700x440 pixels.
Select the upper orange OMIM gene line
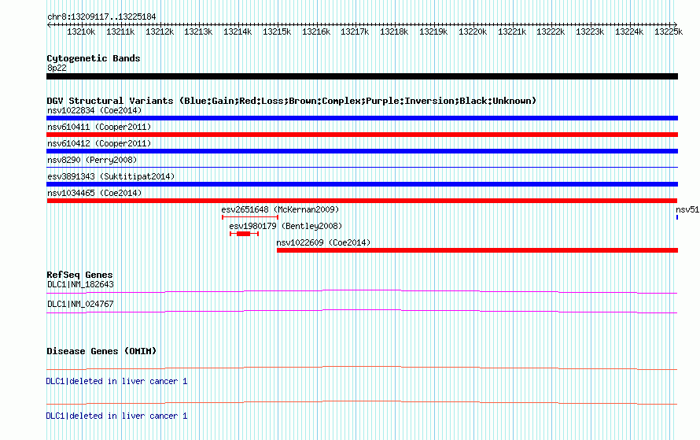pyautogui.click(x=362, y=368)
